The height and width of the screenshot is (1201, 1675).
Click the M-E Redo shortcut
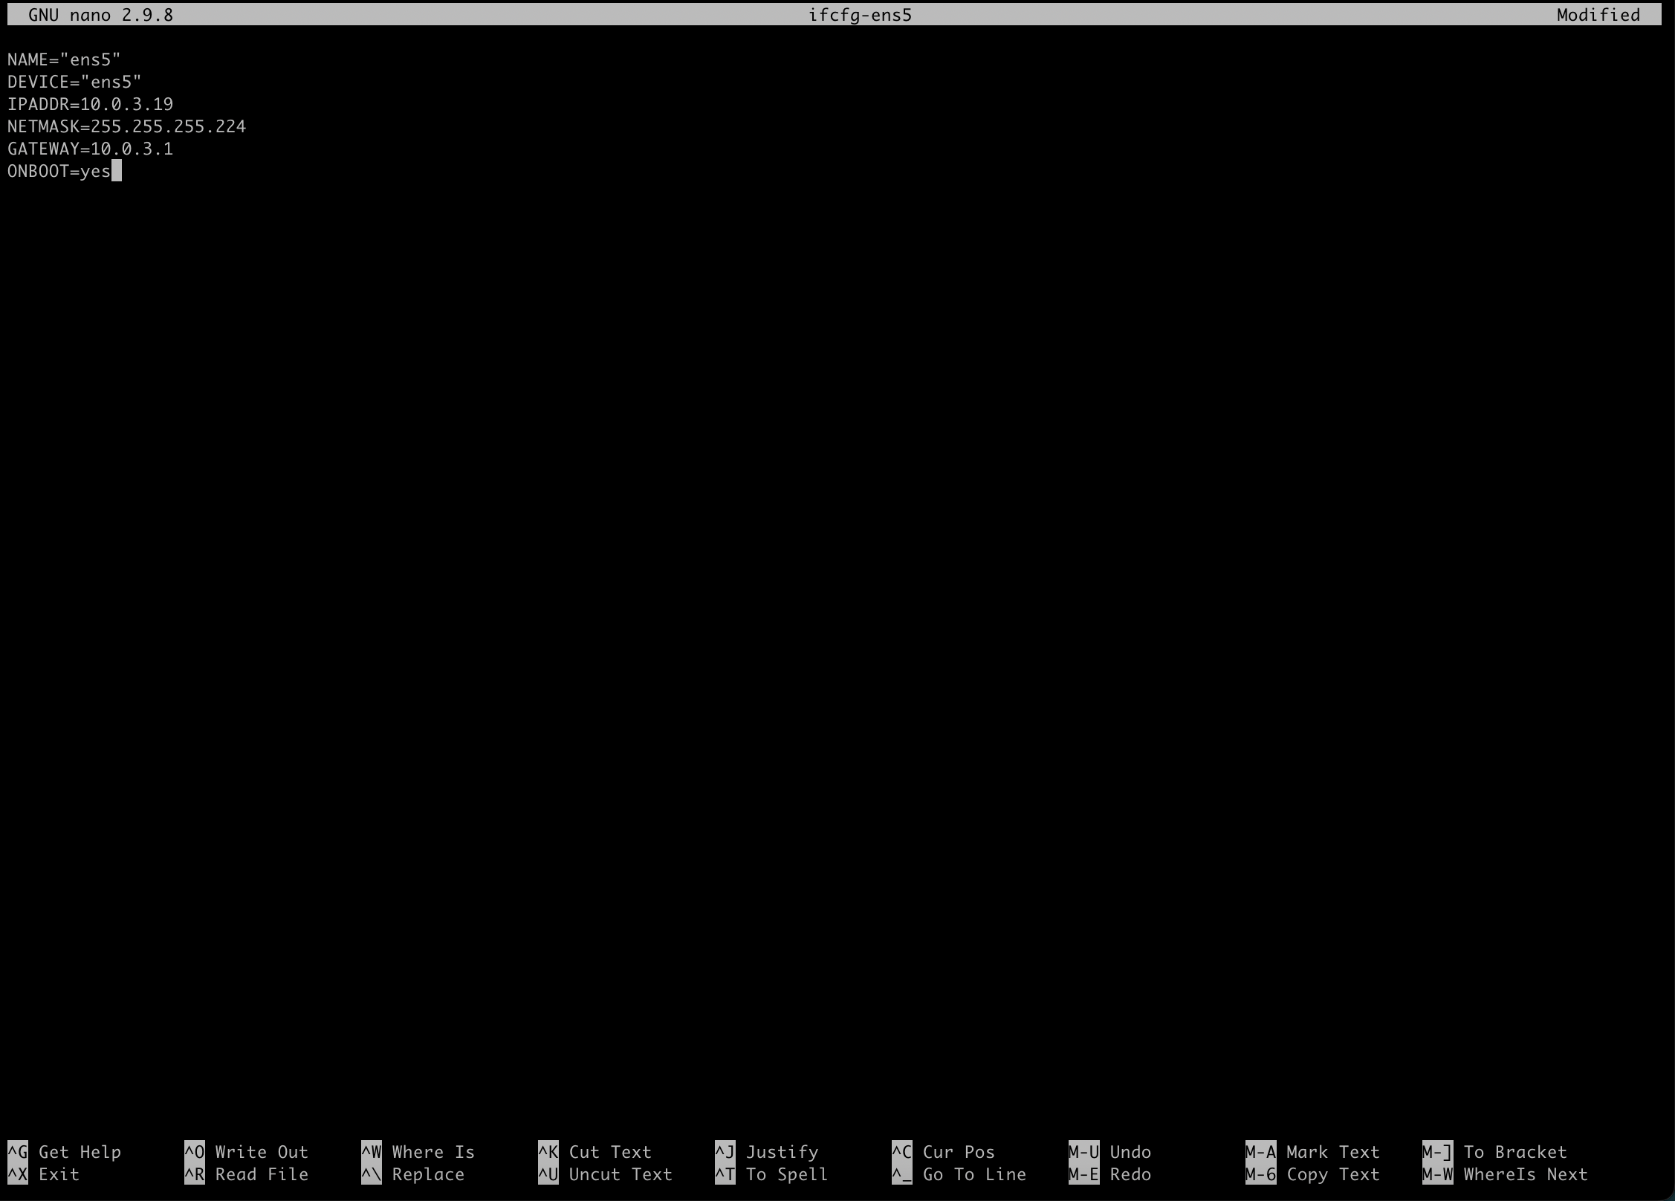click(x=1109, y=1174)
